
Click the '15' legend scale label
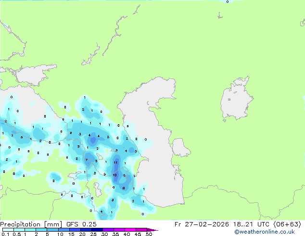point(71,234)
